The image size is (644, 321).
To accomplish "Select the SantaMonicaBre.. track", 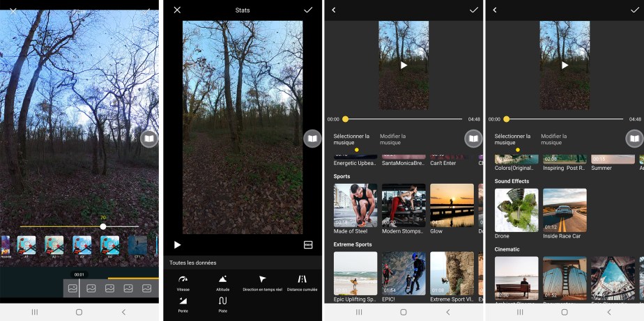I will click(x=404, y=160).
